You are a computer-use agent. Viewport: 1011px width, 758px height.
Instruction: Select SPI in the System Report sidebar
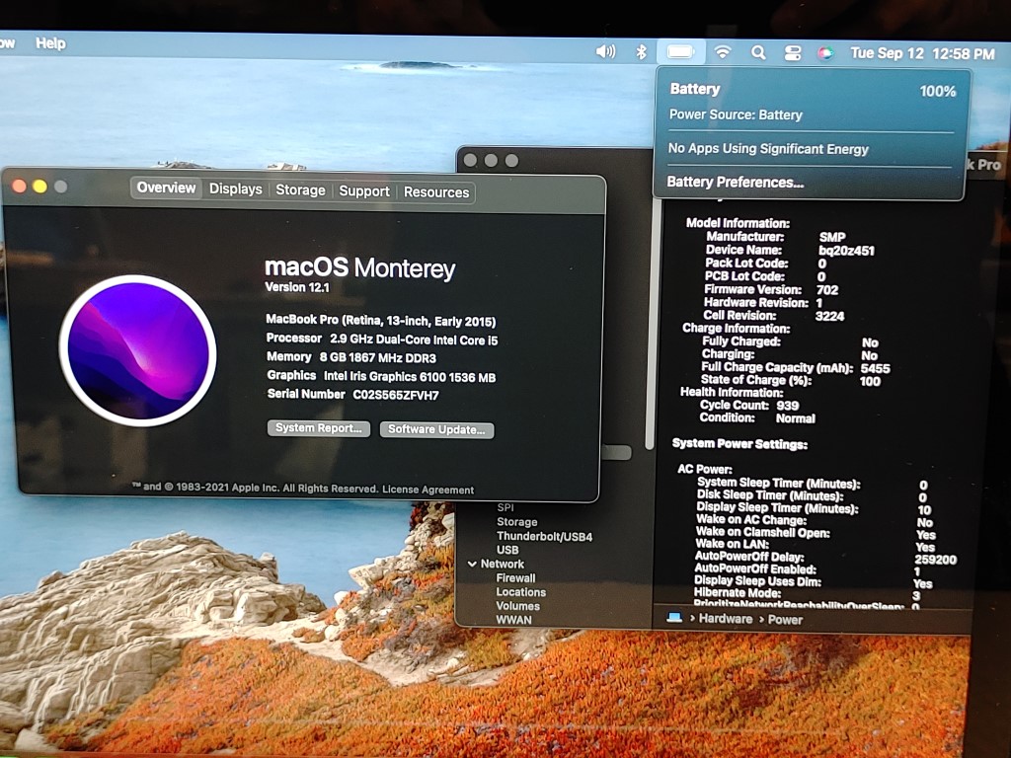pos(505,508)
